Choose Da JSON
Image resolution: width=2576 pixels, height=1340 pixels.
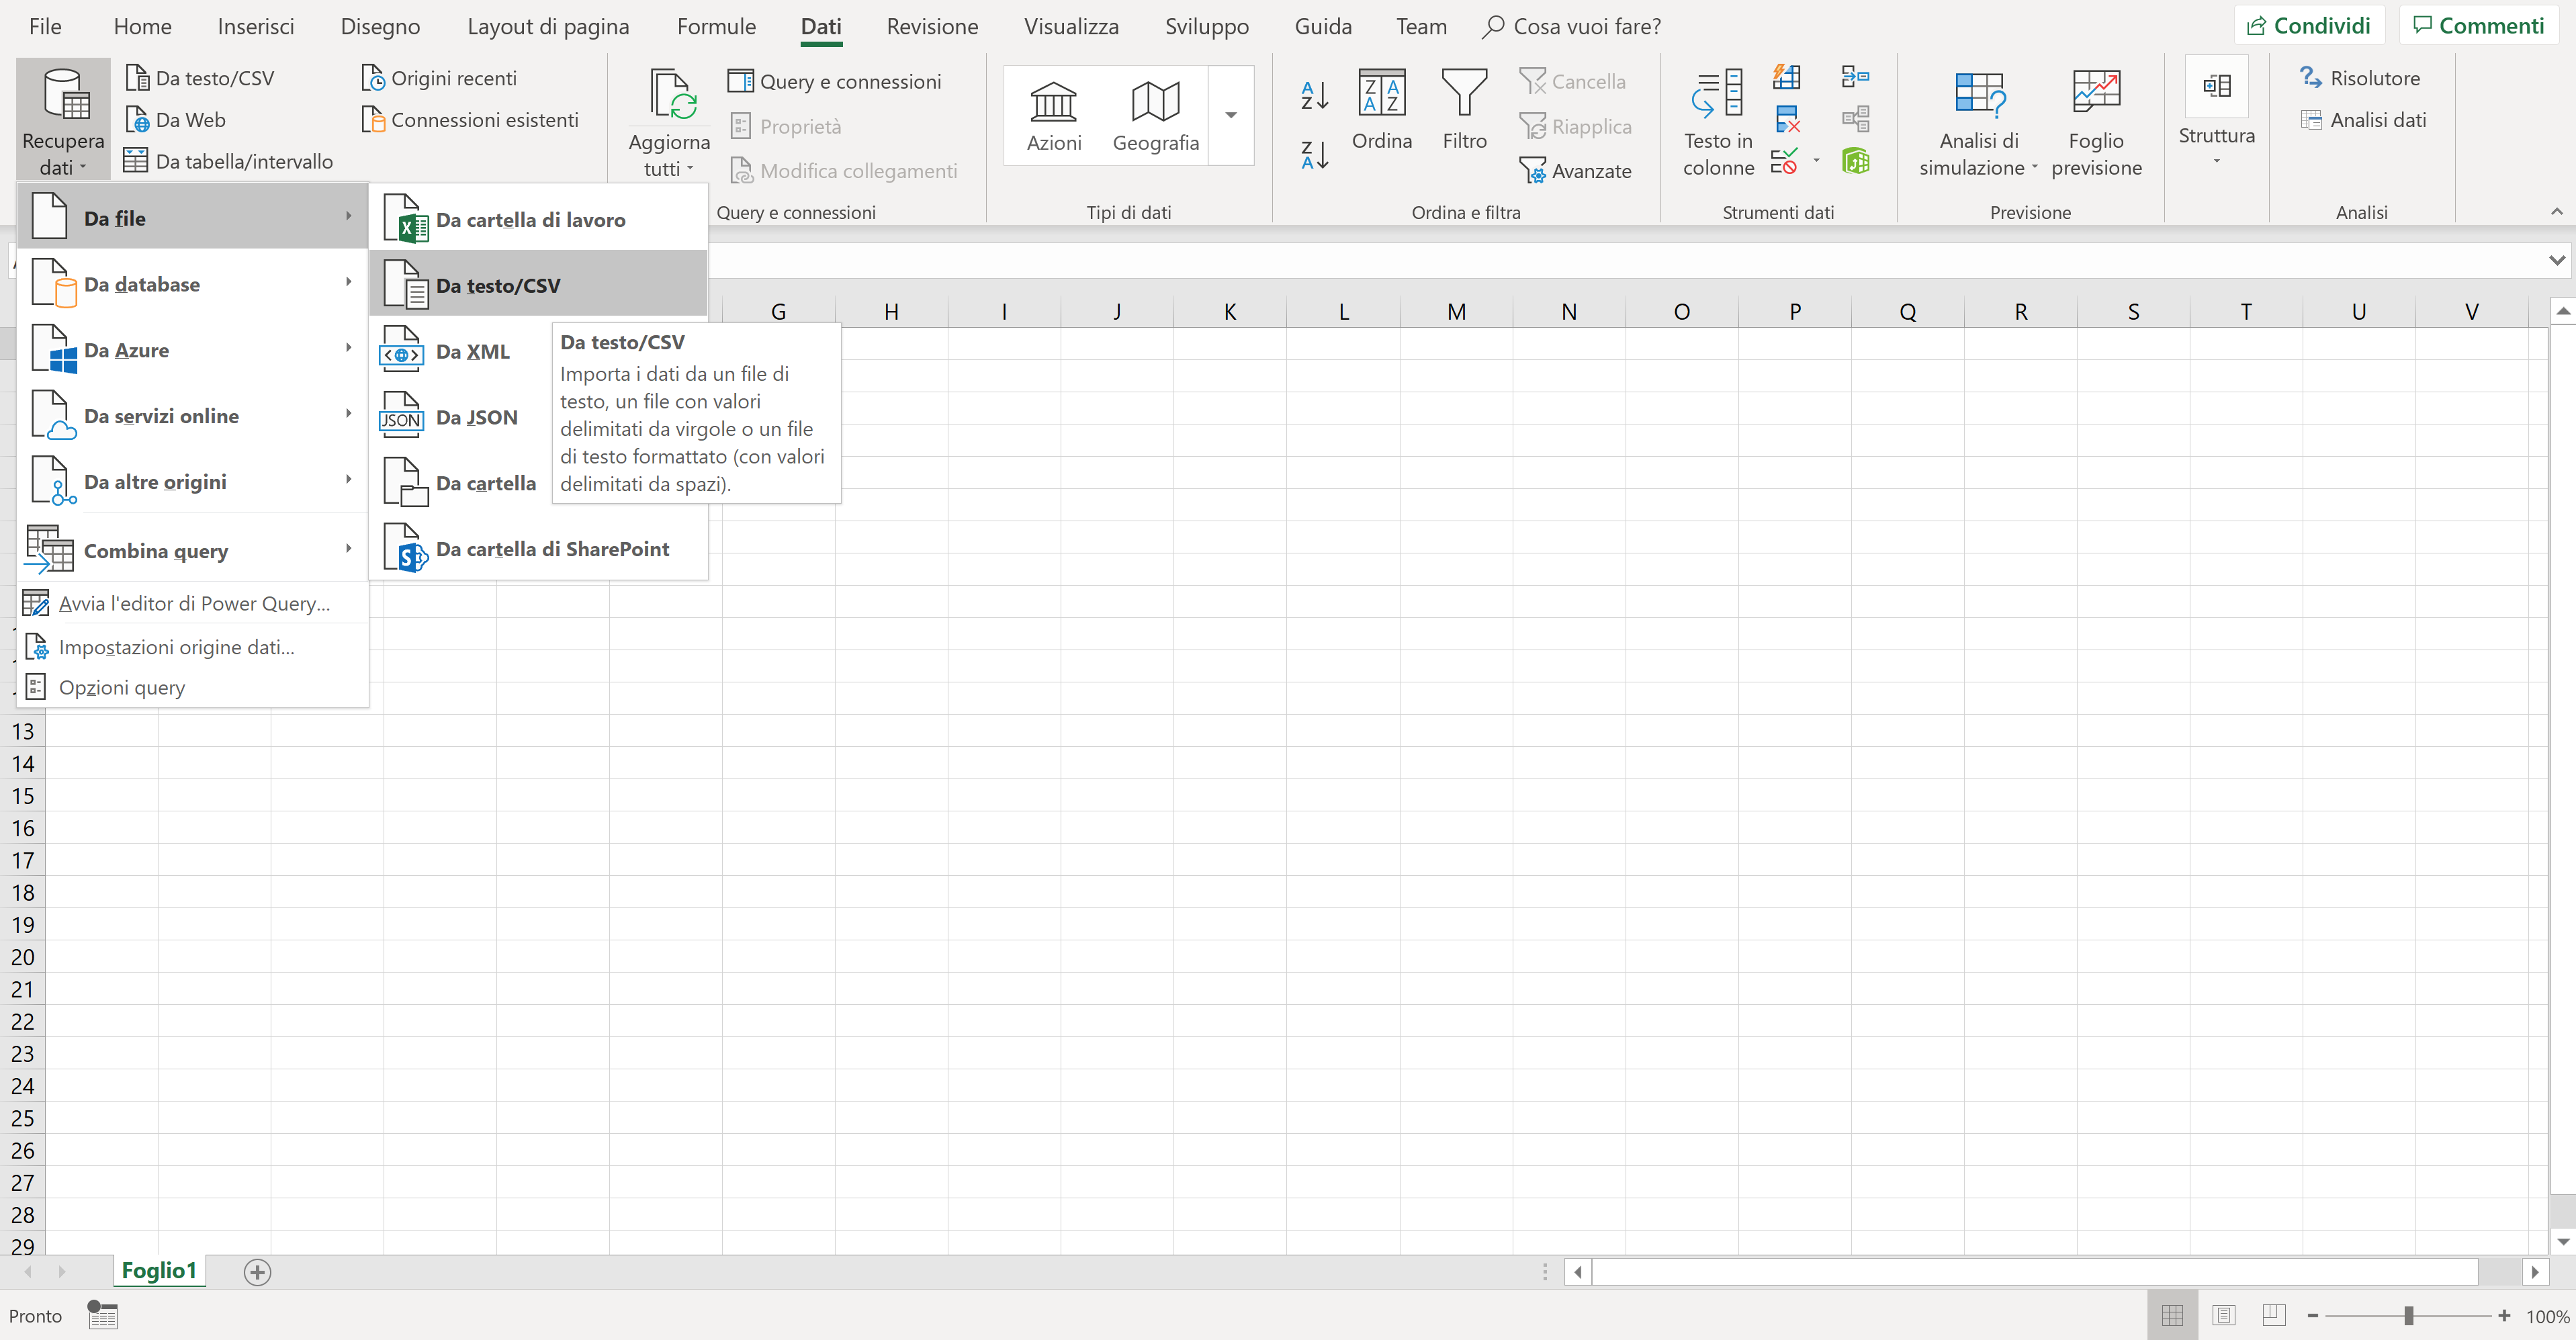tap(460, 417)
